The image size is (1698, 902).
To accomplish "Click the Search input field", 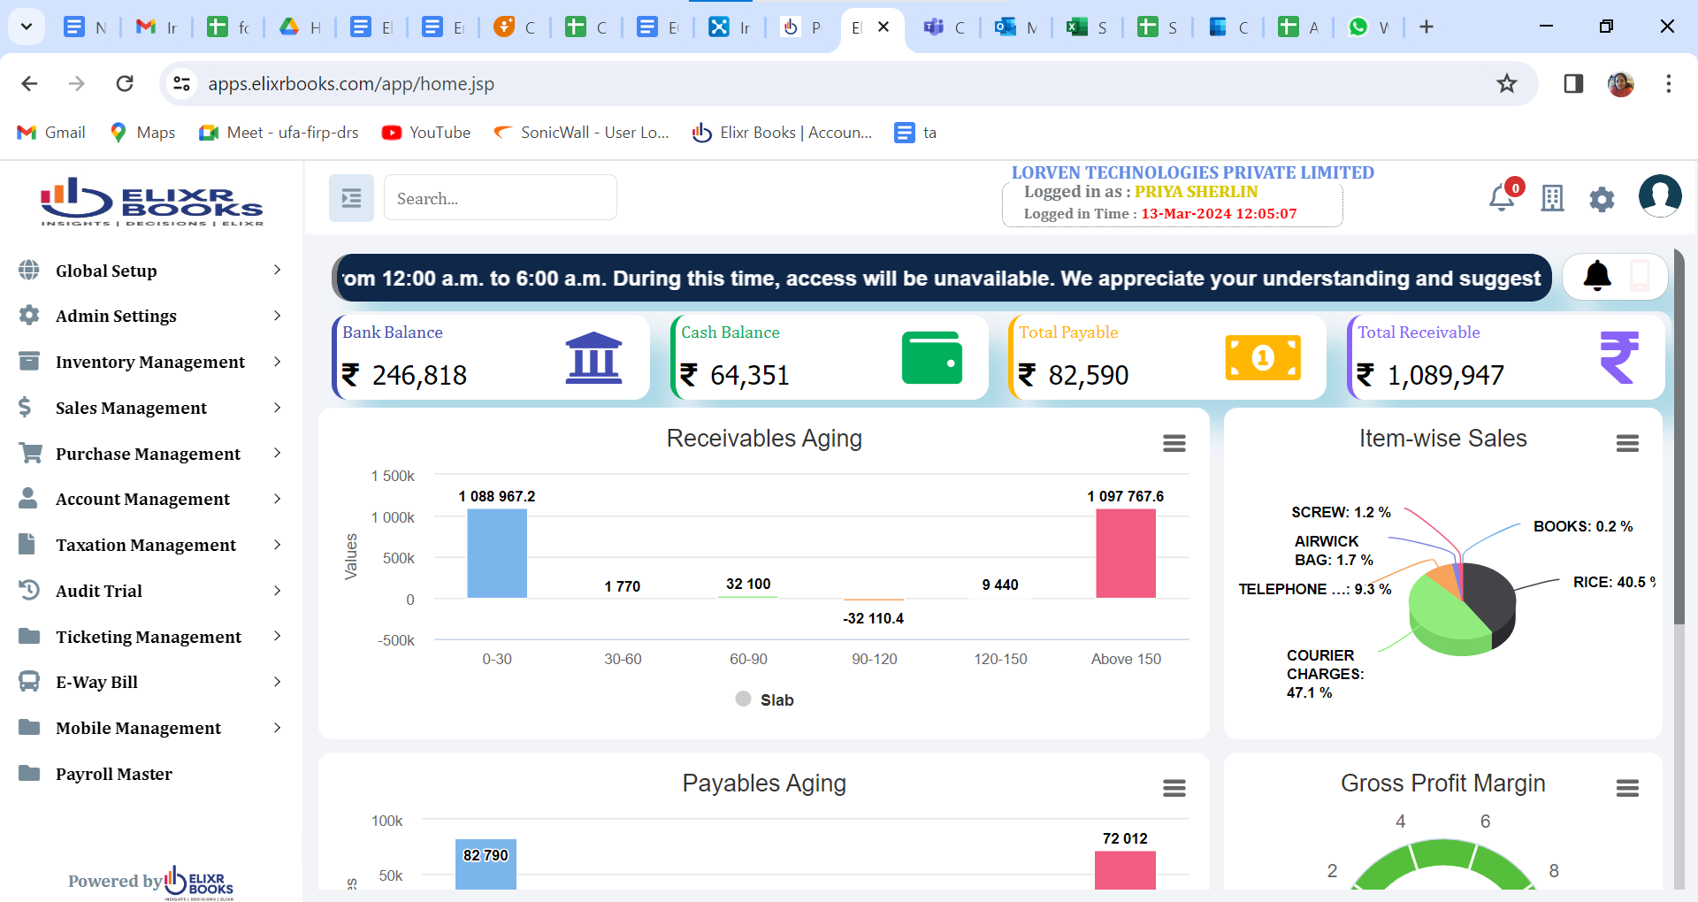I will (x=500, y=198).
